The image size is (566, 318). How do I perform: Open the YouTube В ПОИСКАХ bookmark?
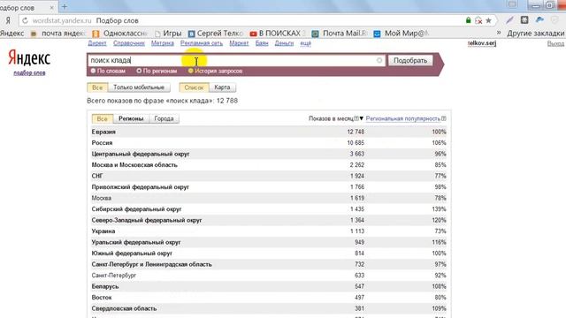point(278,34)
